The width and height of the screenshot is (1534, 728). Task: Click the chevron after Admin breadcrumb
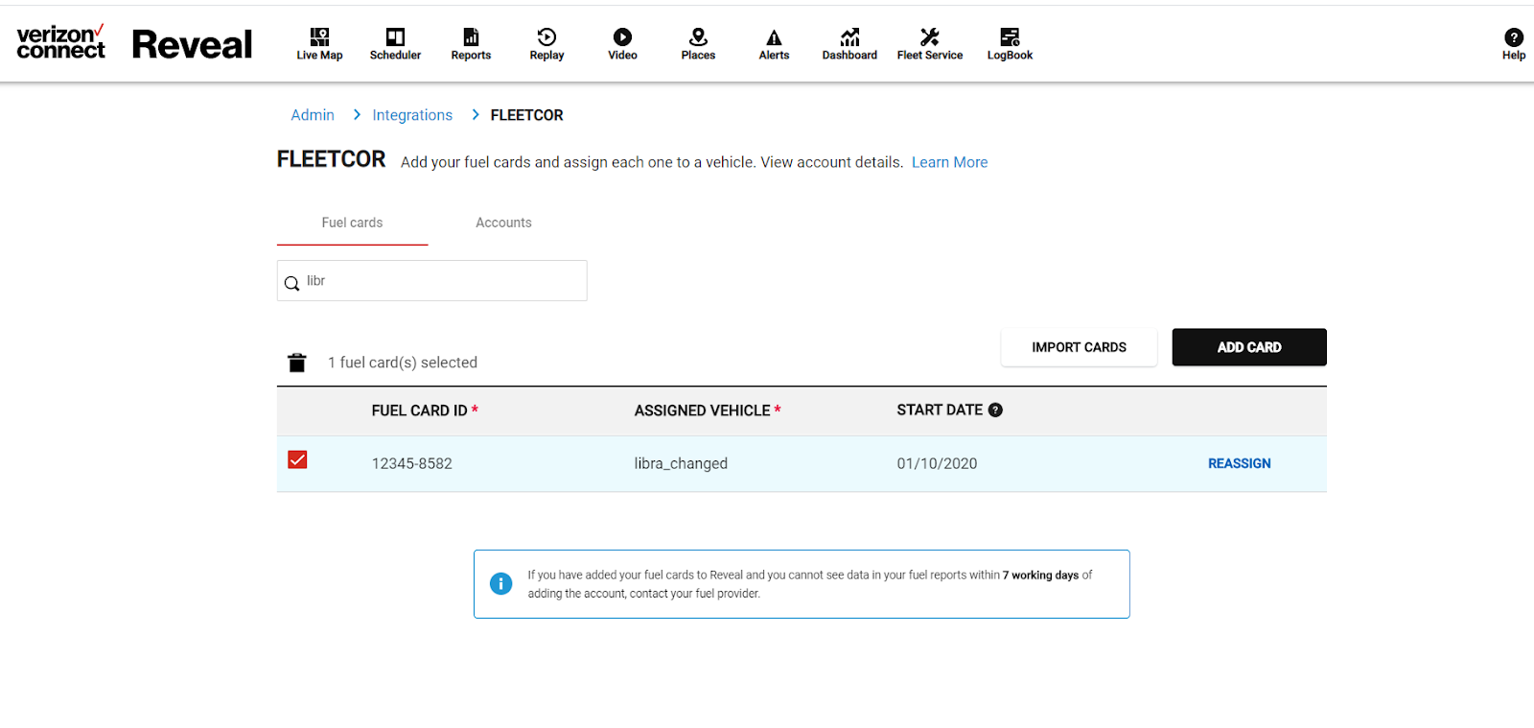pos(357,114)
